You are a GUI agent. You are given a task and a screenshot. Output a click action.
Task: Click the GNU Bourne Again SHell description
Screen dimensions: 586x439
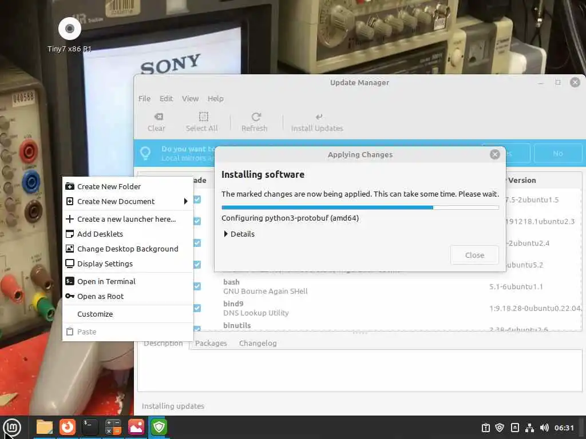[266, 291]
